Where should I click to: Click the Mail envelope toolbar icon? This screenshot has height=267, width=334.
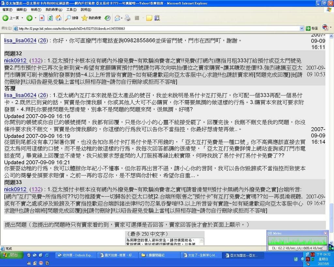point(117,18)
